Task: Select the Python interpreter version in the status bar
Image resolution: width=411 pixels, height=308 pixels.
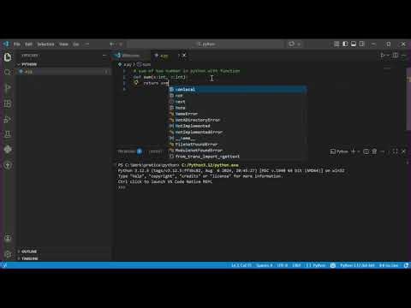Action: [x=357, y=265]
